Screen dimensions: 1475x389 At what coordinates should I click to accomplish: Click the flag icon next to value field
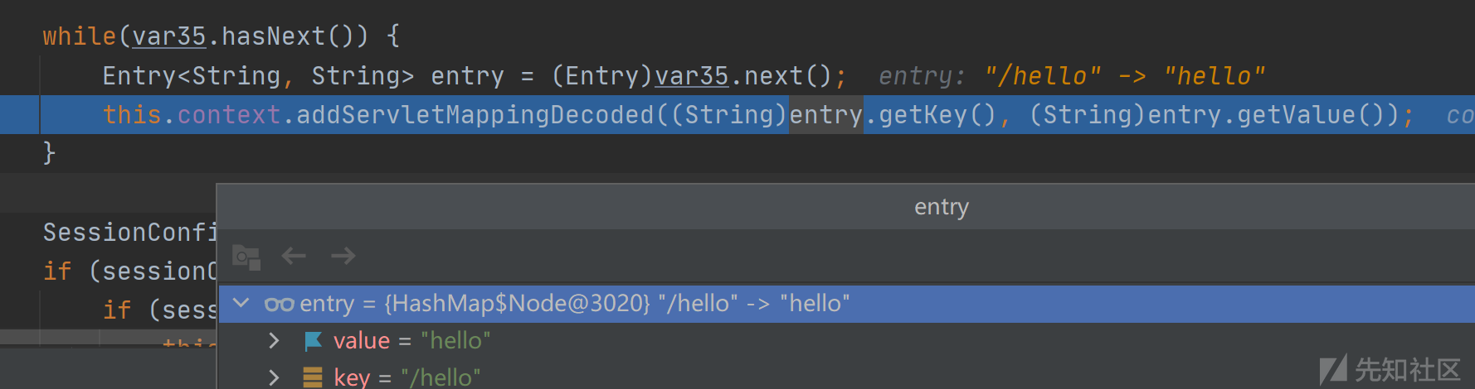[313, 341]
